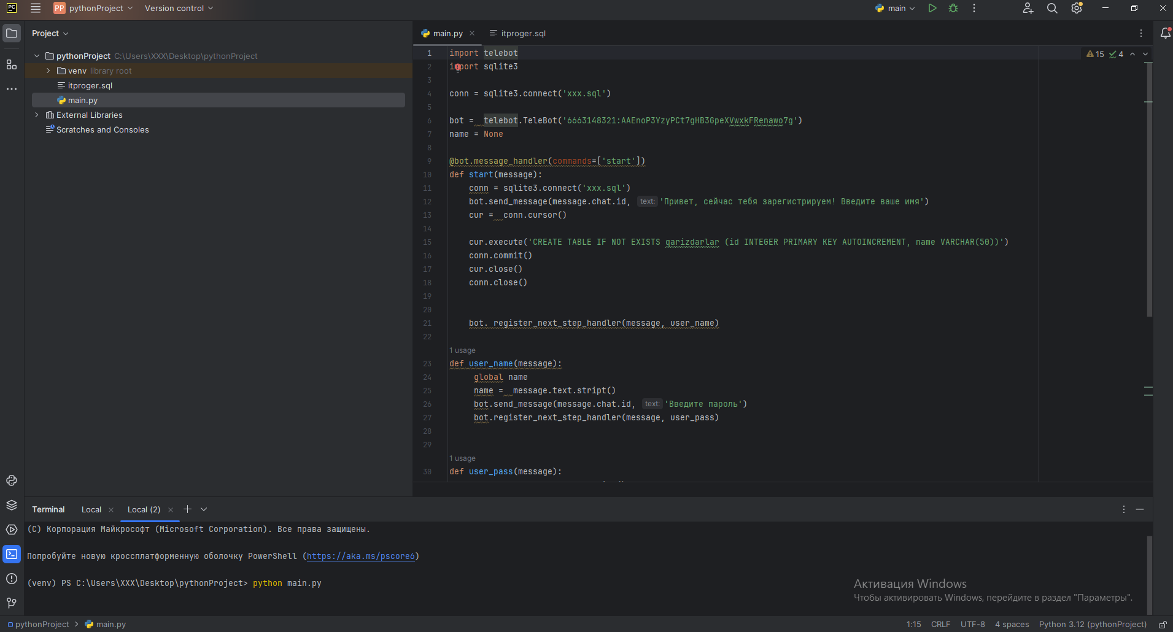Screen dimensions: 1173x632
Task: Open more run actions menu
Action: click(x=974, y=9)
